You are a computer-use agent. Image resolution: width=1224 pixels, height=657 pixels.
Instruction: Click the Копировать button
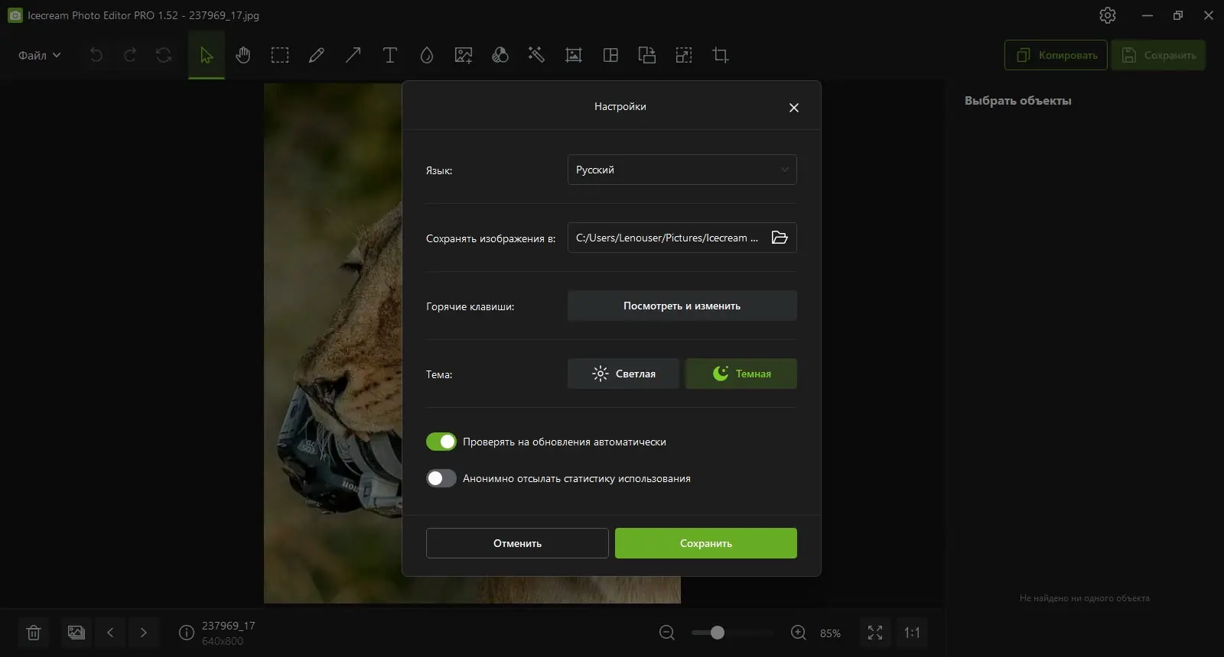tap(1056, 55)
